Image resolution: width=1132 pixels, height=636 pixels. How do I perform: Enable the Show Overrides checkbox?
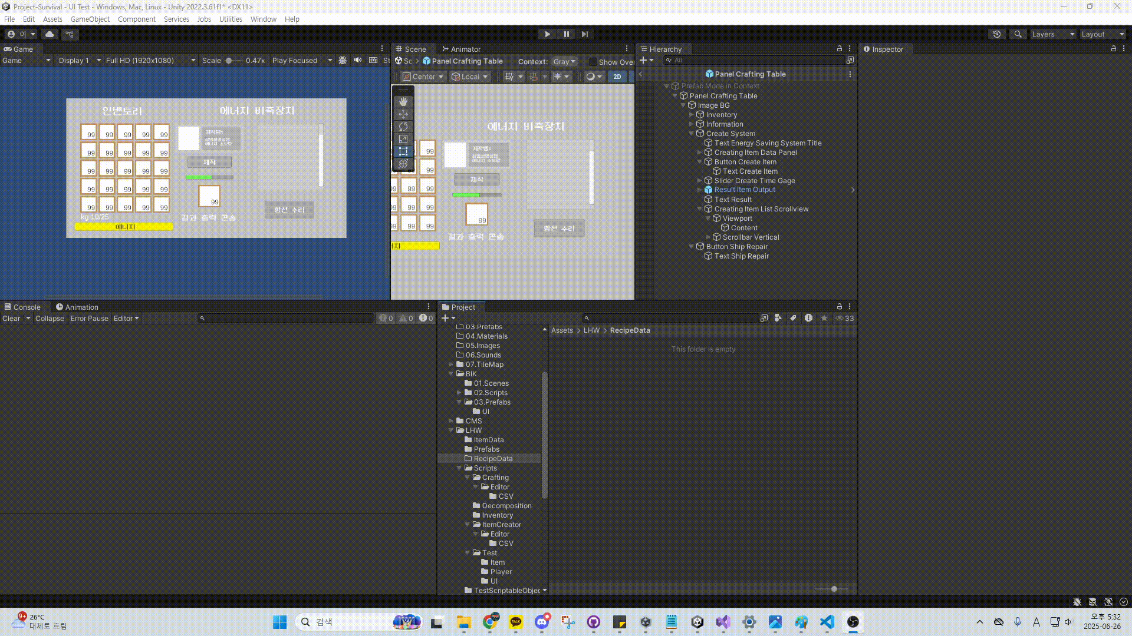(x=593, y=62)
